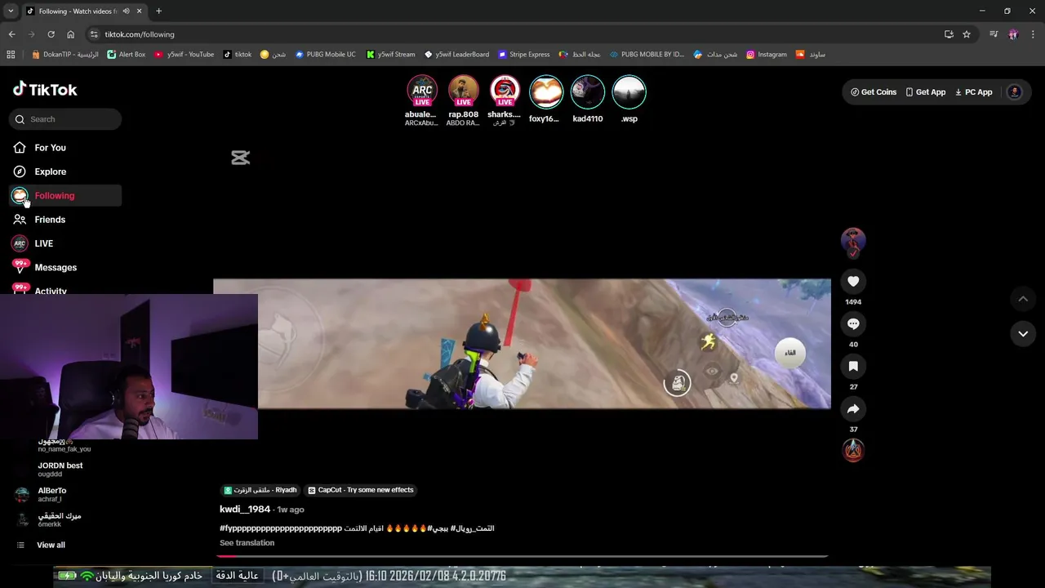
Task: Open install app icon in address bar
Action: click(x=949, y=34)
